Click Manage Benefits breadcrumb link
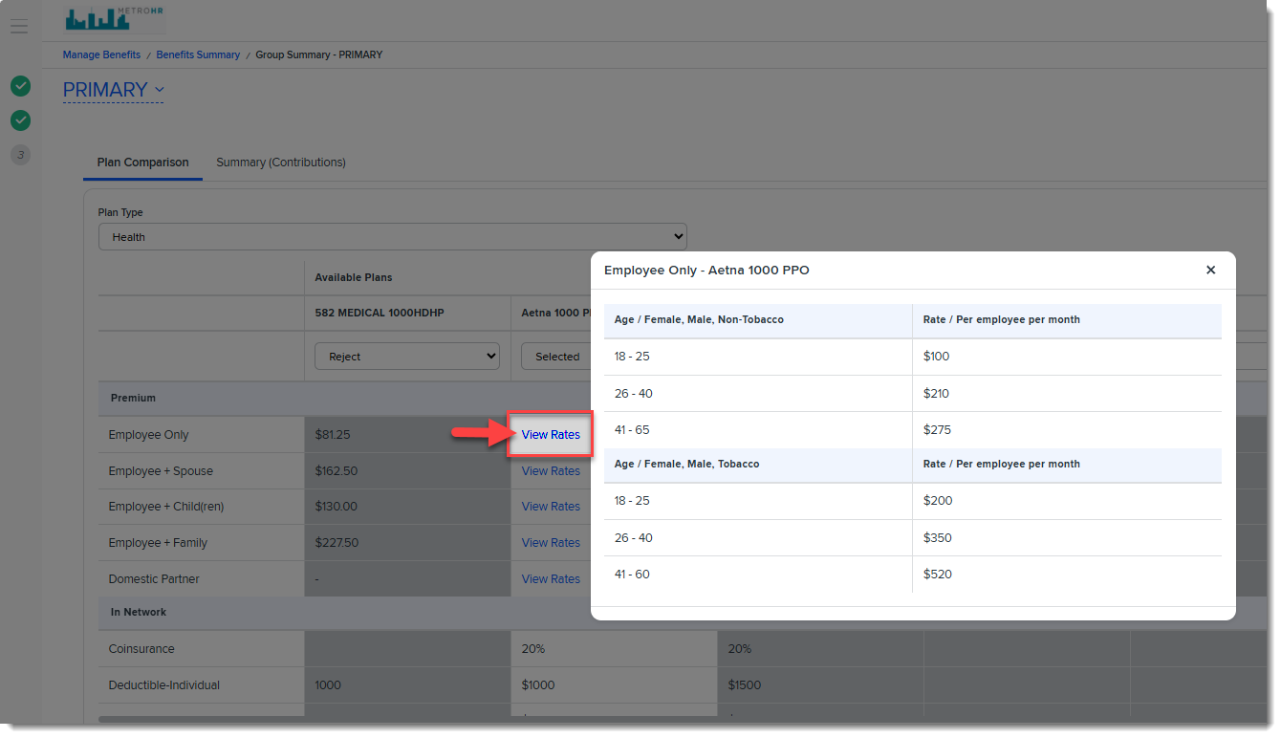1281x738 pixels. 101,54
